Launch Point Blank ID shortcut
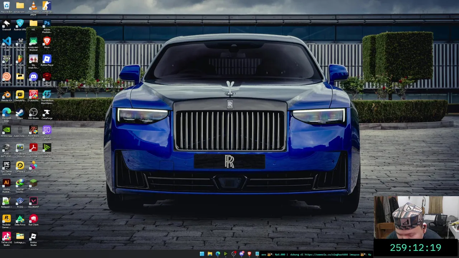 pos(33,132)
